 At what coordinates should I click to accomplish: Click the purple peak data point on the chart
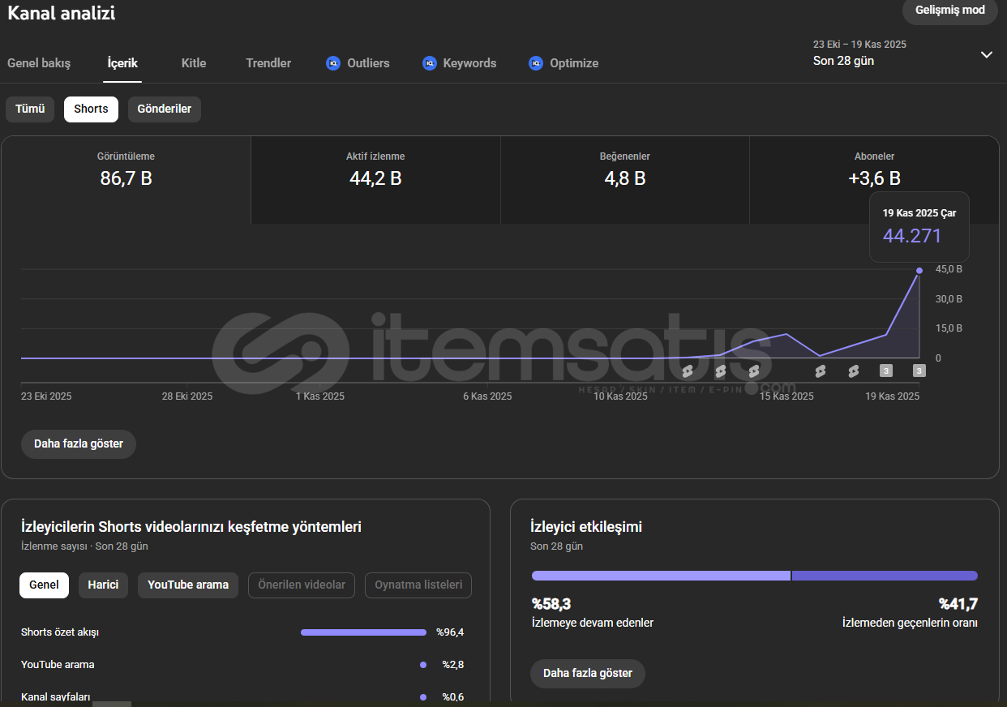coord(919,271)
